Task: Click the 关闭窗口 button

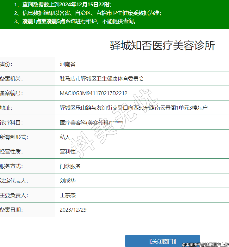Action: pos(162,241)
